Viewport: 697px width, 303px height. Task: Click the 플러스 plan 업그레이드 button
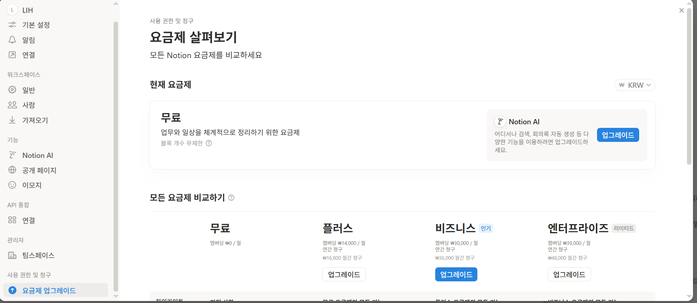click(x=344, y=275)
